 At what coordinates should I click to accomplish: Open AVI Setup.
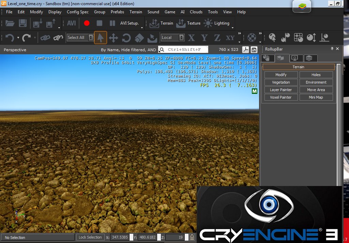[129, 23]
